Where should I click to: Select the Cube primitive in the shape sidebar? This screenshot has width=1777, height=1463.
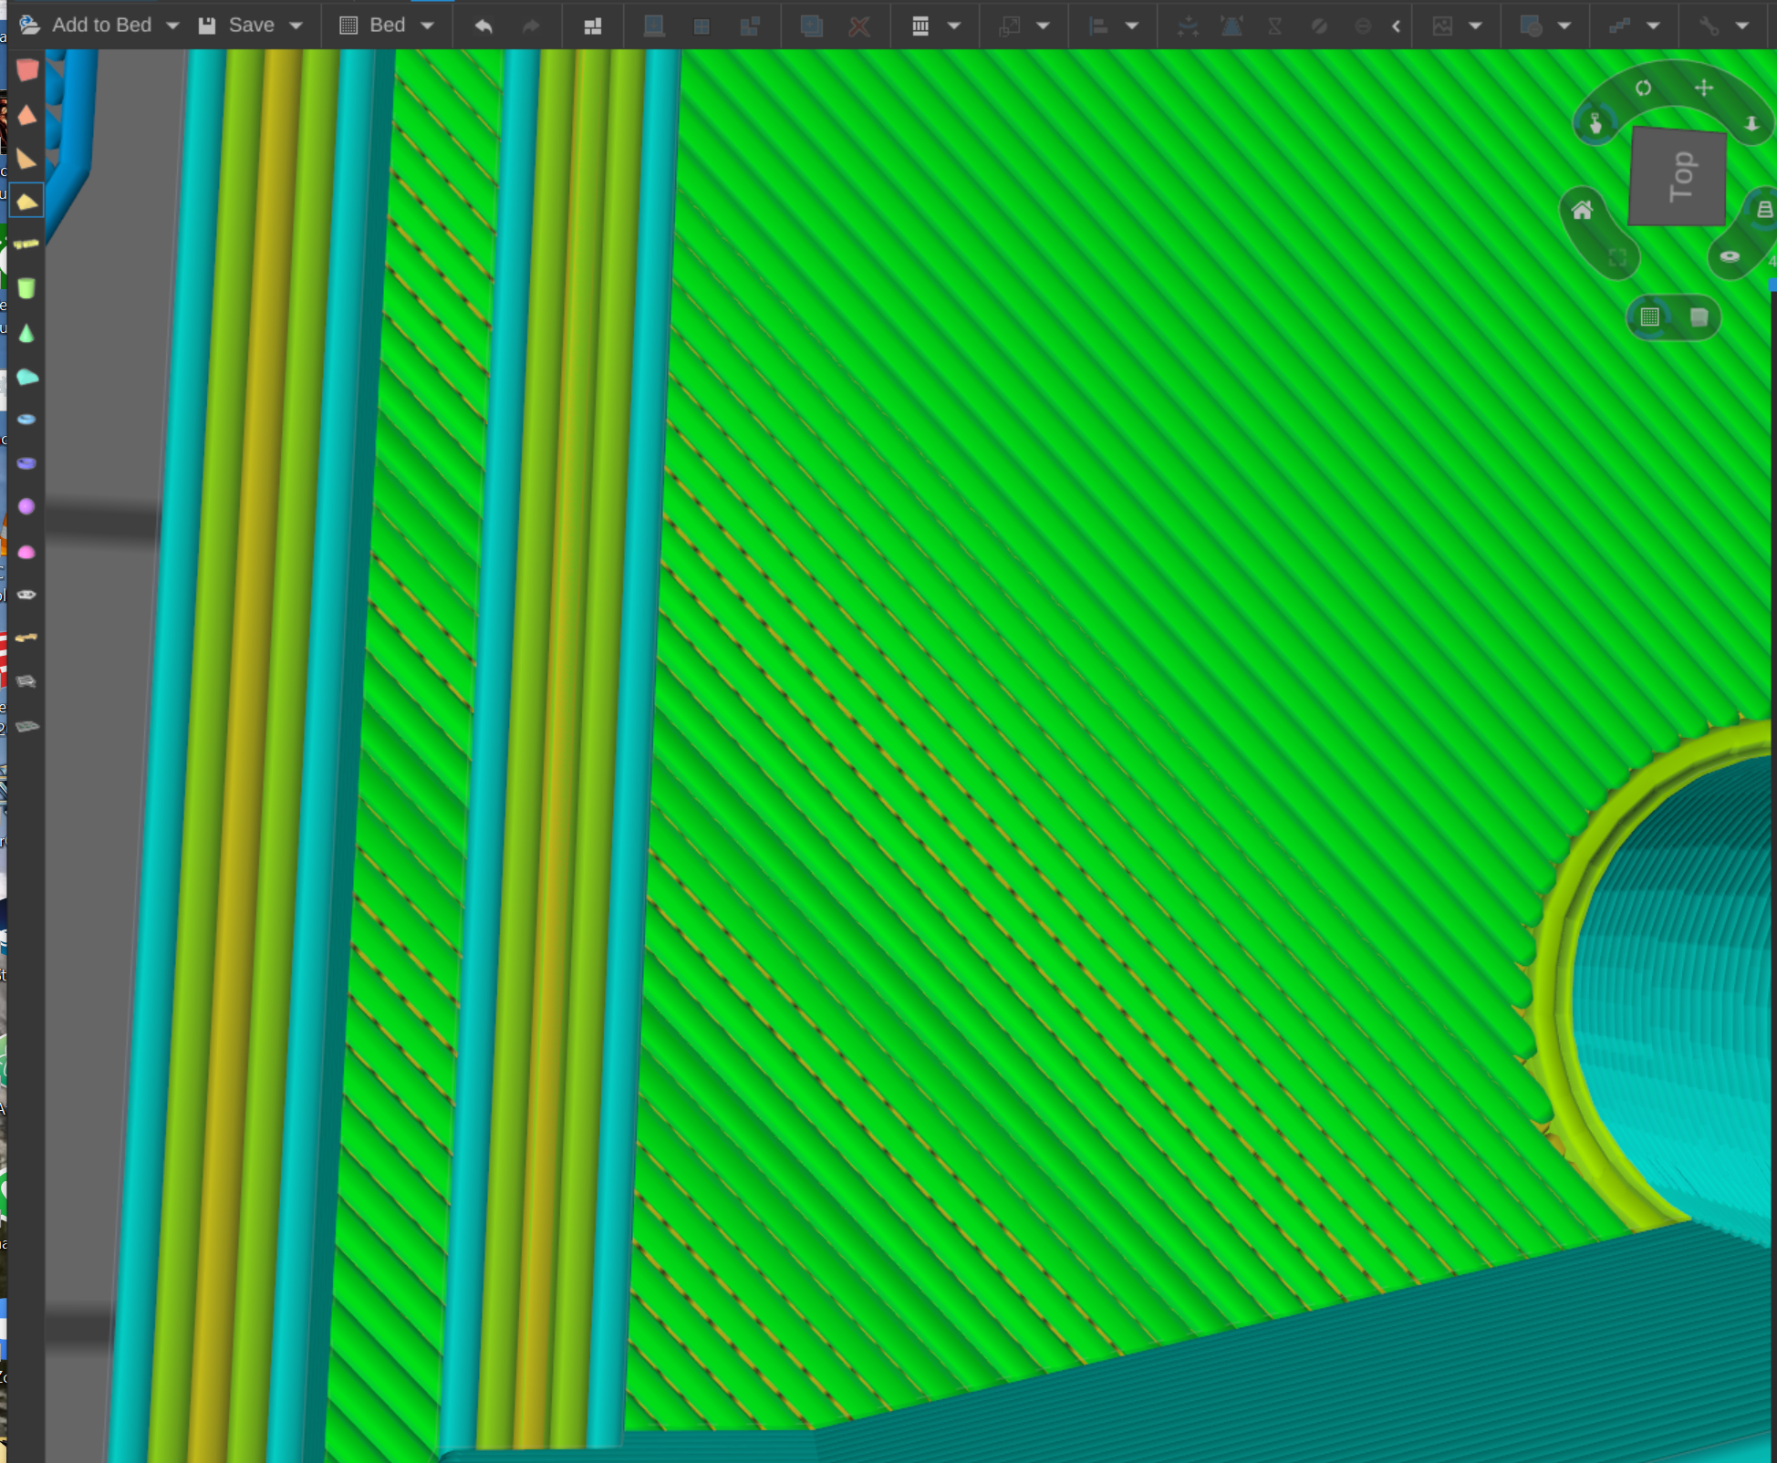pos(26,69)
